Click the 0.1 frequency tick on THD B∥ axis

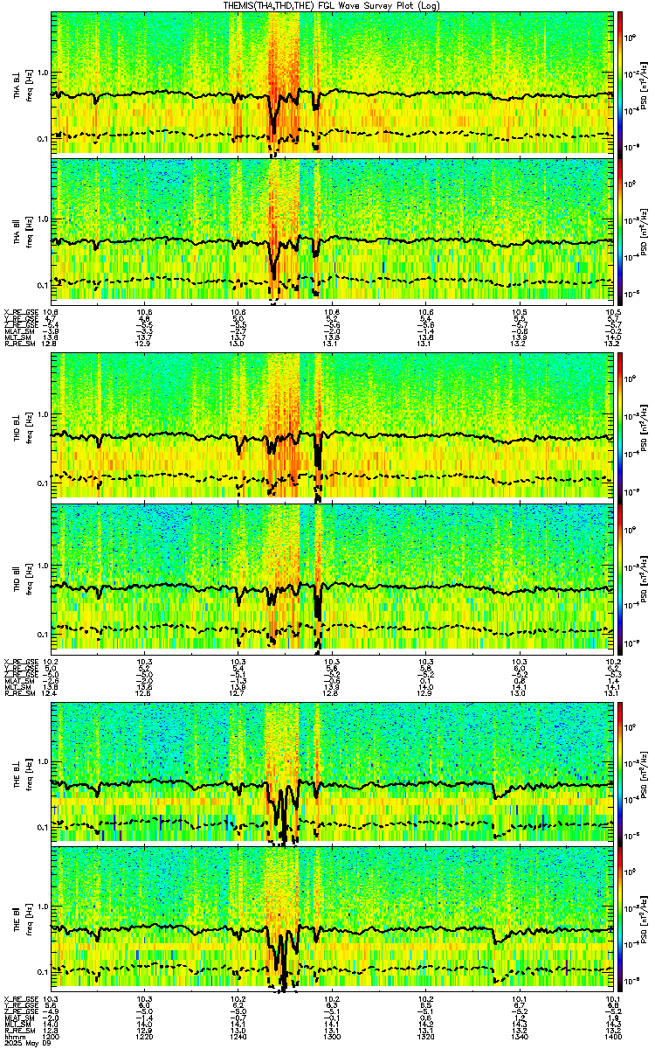coord(43,633)
